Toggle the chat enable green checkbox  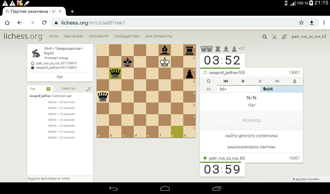coord(48,89)
